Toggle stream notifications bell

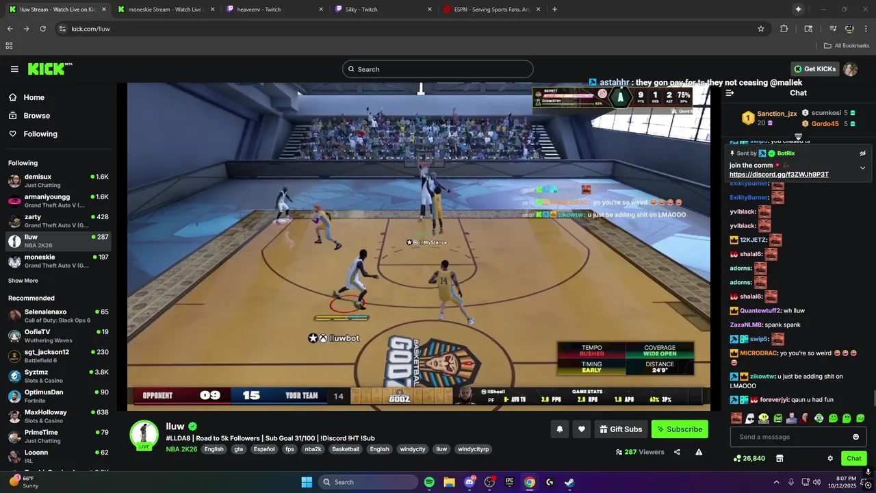[x=559, y=429]
